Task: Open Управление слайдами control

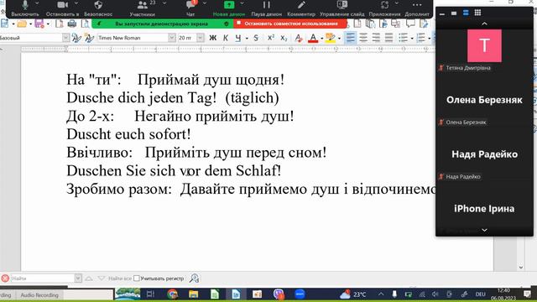Action: [341, 8]
